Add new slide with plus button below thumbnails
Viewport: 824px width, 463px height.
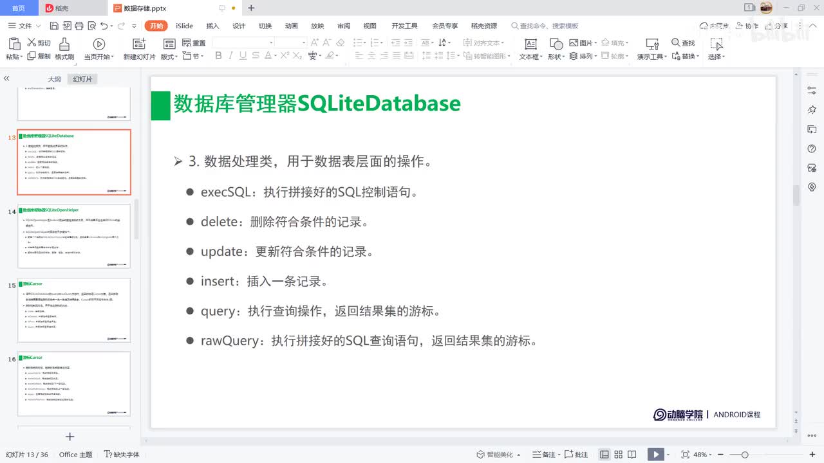pos(70,437)
